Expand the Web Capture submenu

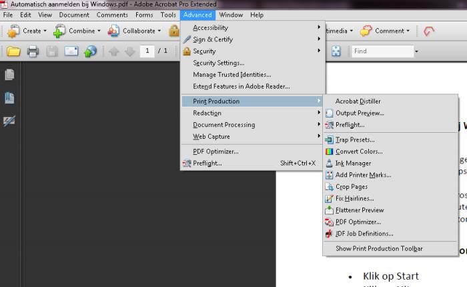252,137
